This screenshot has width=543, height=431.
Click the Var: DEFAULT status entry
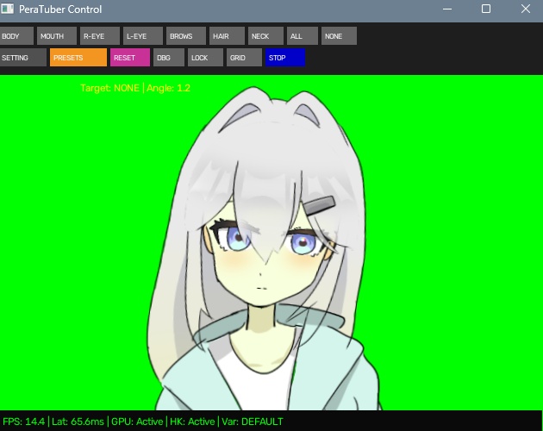(x=253, y=422)
